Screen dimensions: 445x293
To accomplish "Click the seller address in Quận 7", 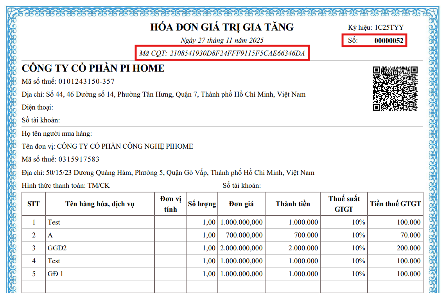I will (163, 94).
